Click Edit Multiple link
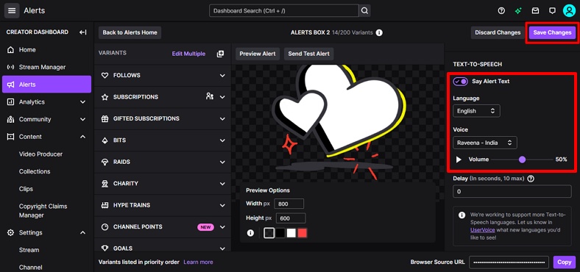 [x=188, y=54]
